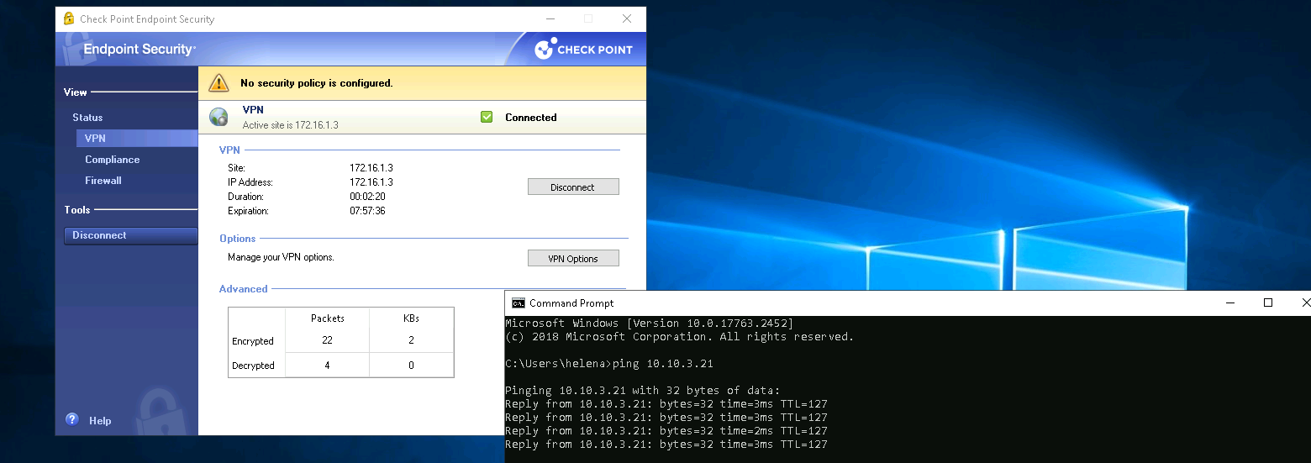Image resolution: width=1311 pixels, height=463 pixels.
Task: Open VPN Options
Action: 573,259
